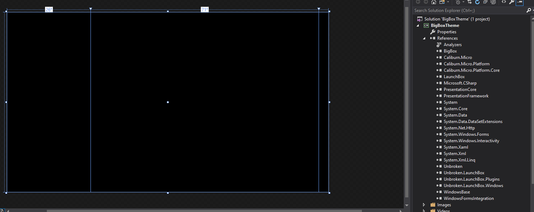Select the Images folder

pyautogui.click(x=444, y=205)
